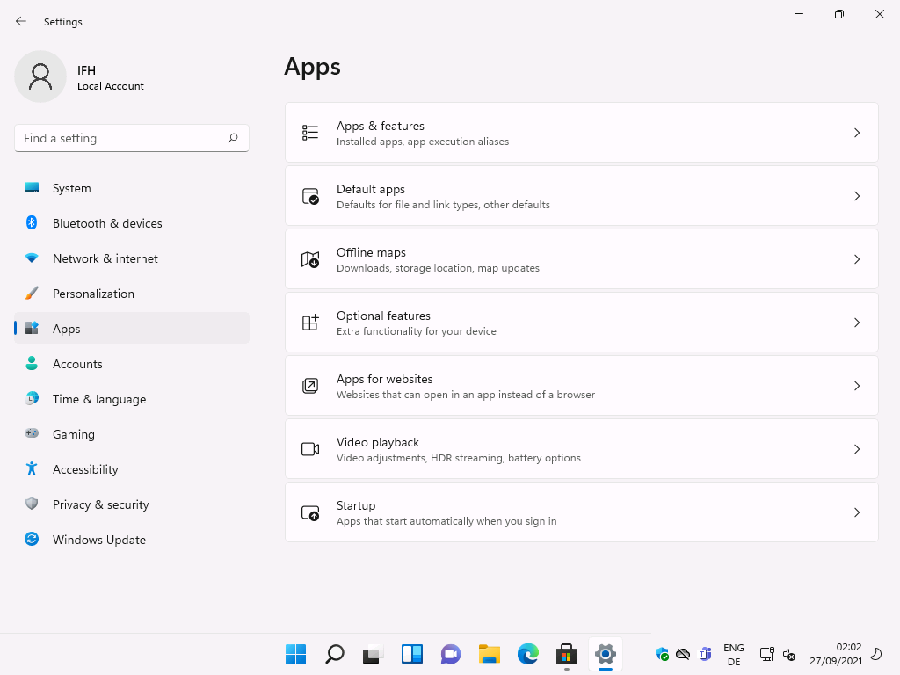This screenshot has height=675, width=900.
Task: Click the Optional features grid icon
Action: point(310,323)
